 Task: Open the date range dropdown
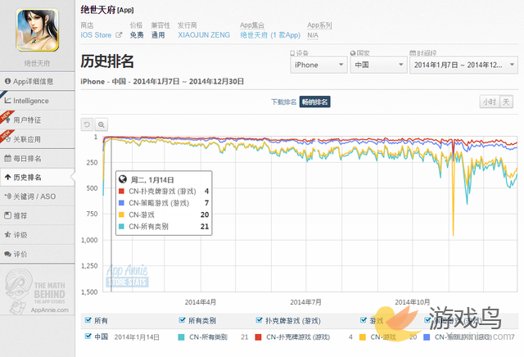point(463,65)
